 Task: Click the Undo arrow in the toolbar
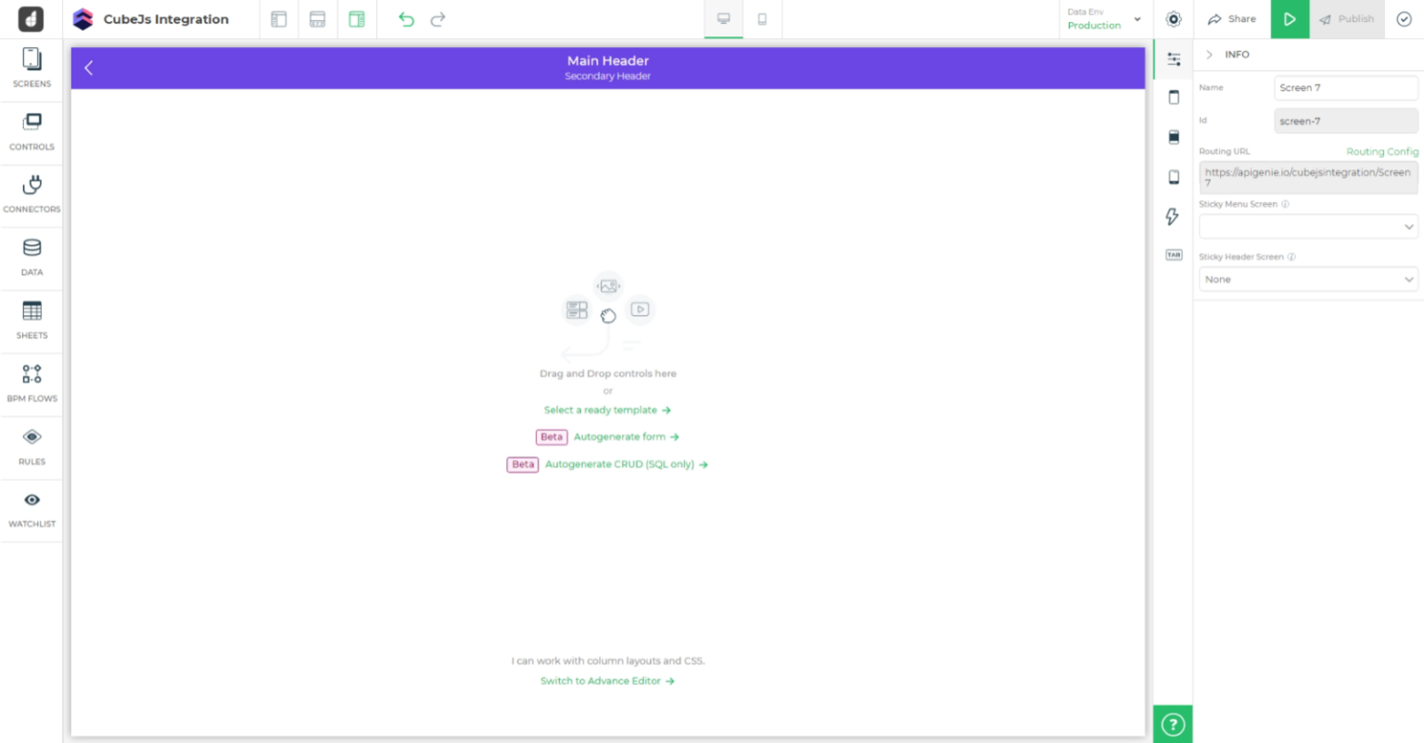click(x=405, y=19)
